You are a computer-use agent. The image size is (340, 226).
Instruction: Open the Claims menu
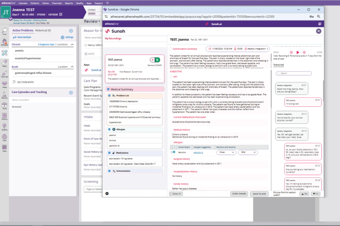[45, 3]
